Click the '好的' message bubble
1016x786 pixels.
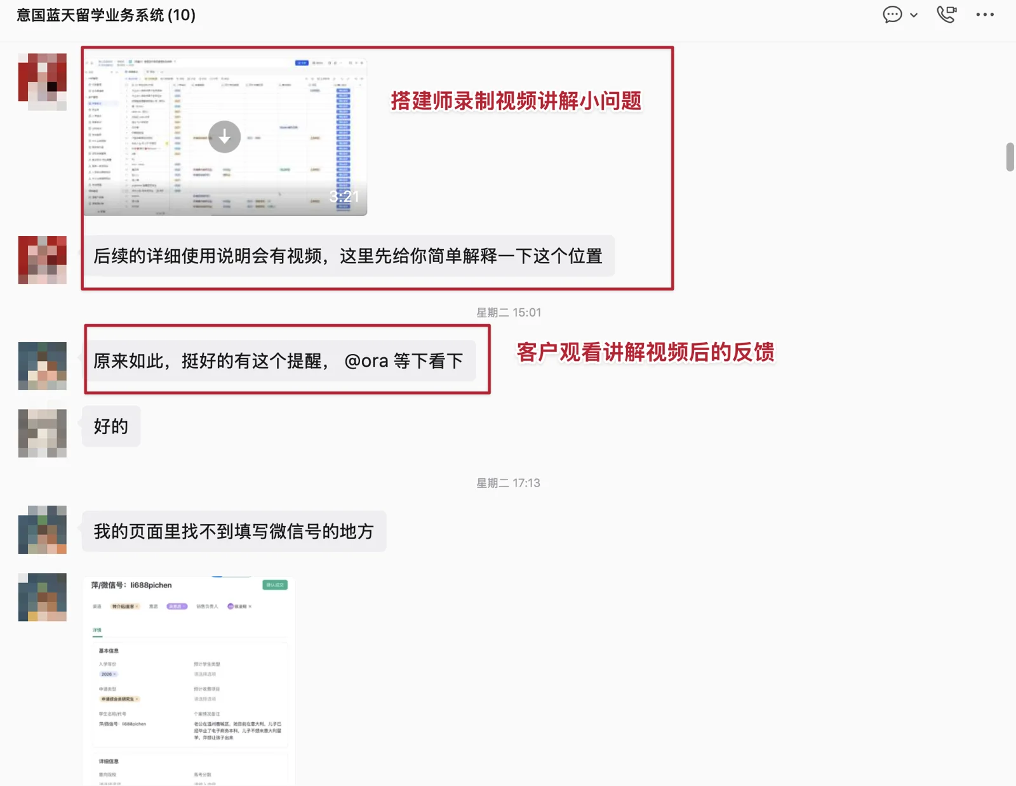[111, 426]
